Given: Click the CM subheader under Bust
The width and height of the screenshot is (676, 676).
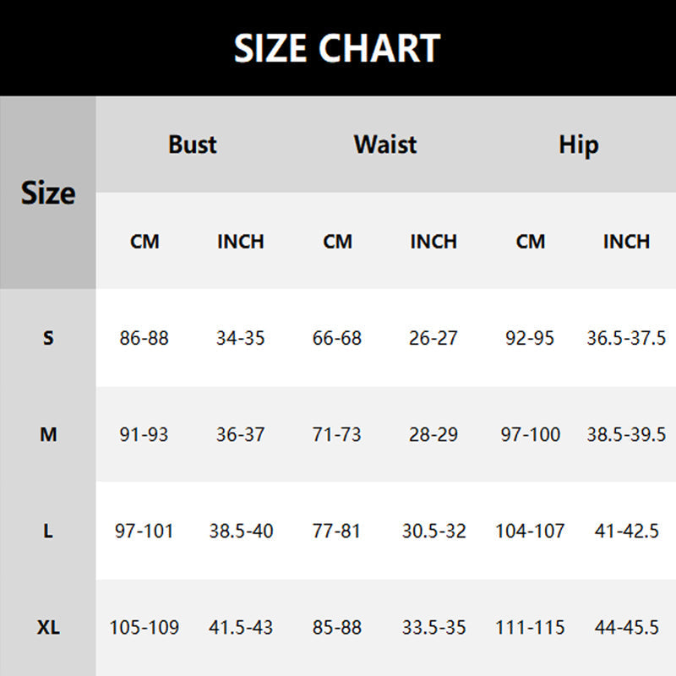Looking at the screenshot, I should [x=144, y=242].
